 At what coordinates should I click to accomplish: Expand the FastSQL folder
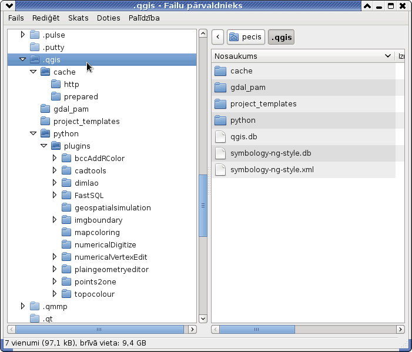tap(55, 195)
